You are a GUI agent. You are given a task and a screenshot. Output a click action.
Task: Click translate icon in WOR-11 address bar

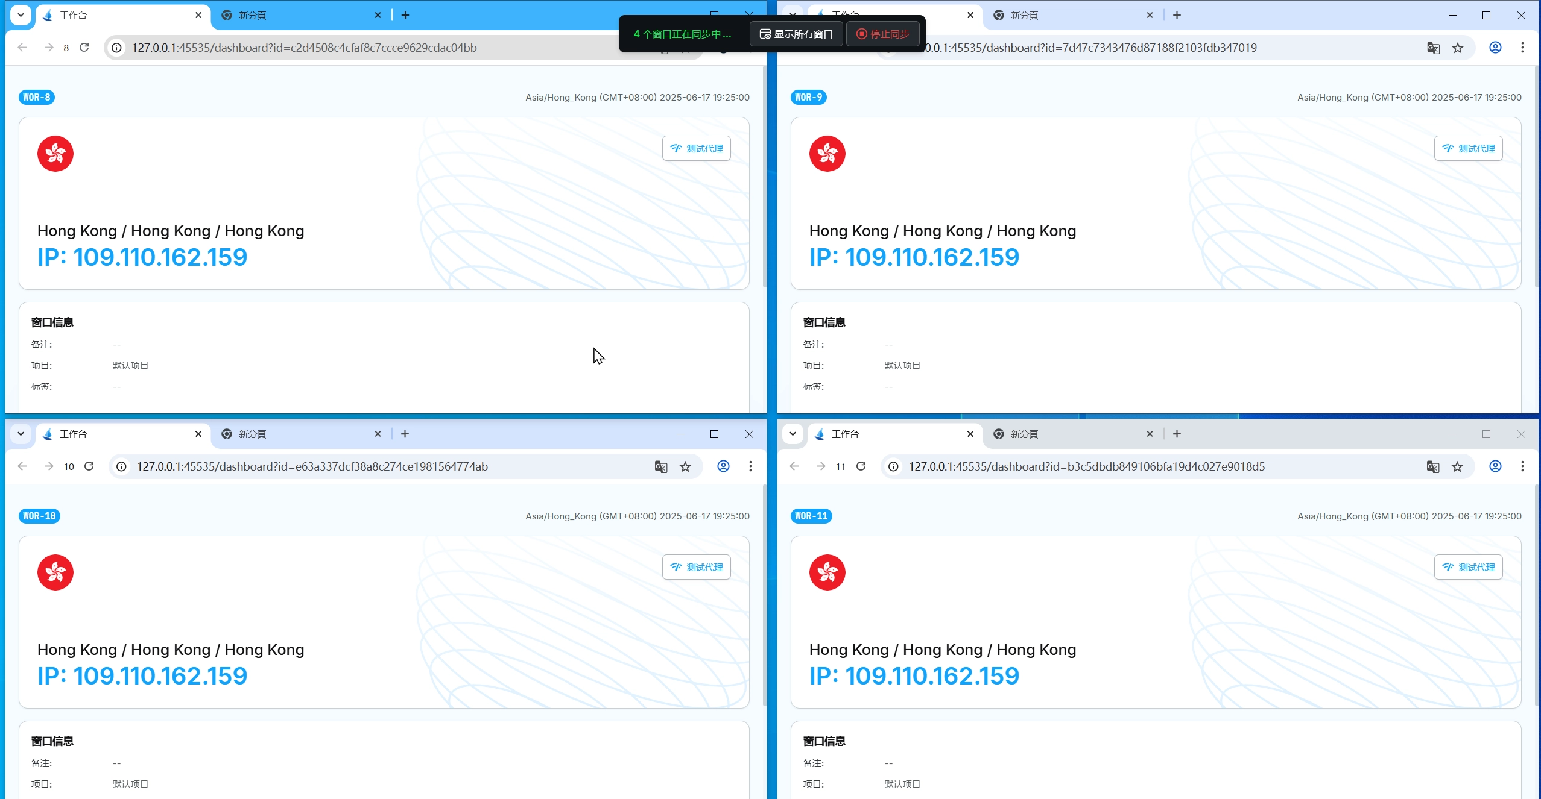pyautogui.click(x=1433, y=466)
